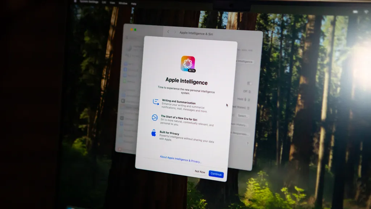Open the Window menu

(123, 3)
